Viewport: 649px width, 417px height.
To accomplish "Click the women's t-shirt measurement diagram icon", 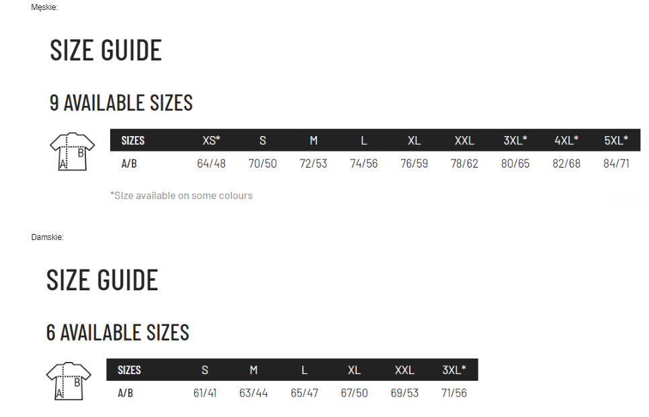I will 69,381.
